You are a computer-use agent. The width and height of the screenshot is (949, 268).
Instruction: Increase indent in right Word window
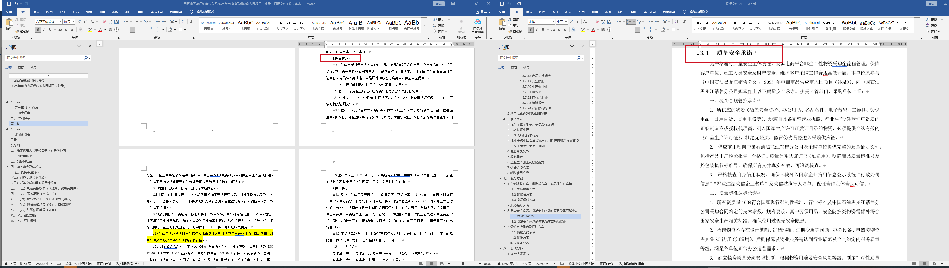click(x=657, y=22)
